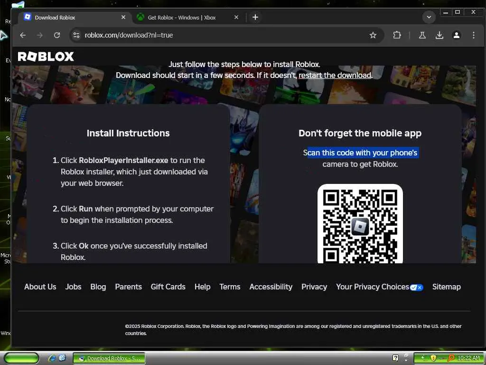
Task: Click the camera to get Roblox text
Action: tap(360, 164)
